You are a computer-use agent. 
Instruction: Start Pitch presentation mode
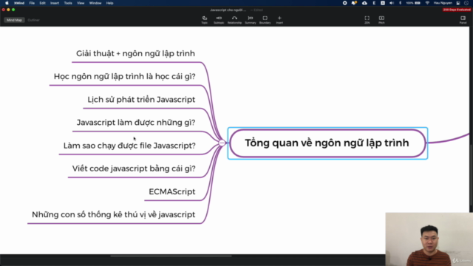click(381, 20)
